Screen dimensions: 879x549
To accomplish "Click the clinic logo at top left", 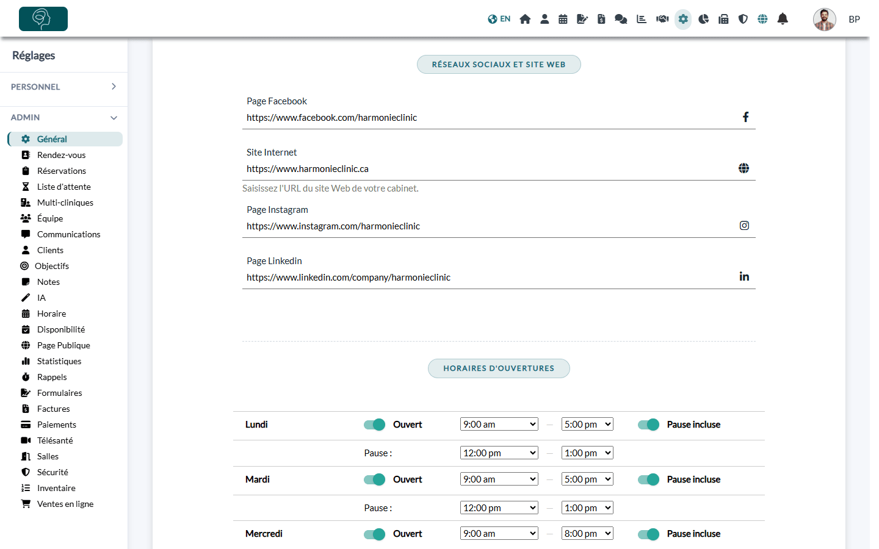I will (43, 19).
